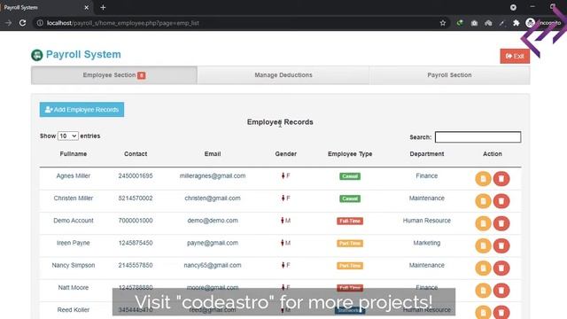Click the edit icon for Ireen Payne

pyautogui.click(x=483, y=246)
